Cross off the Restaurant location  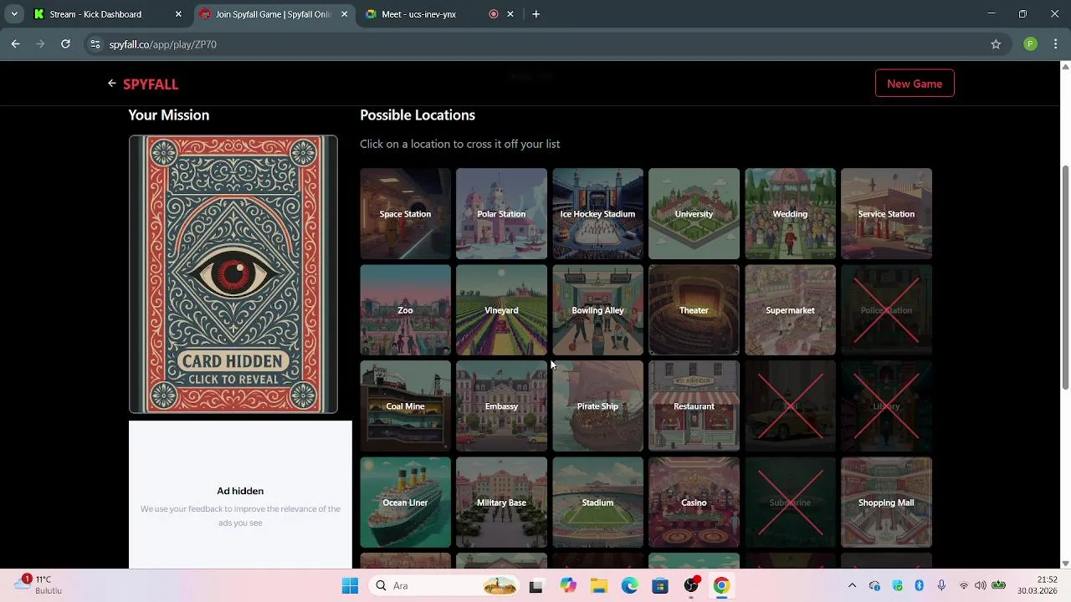tap(694, 406)
